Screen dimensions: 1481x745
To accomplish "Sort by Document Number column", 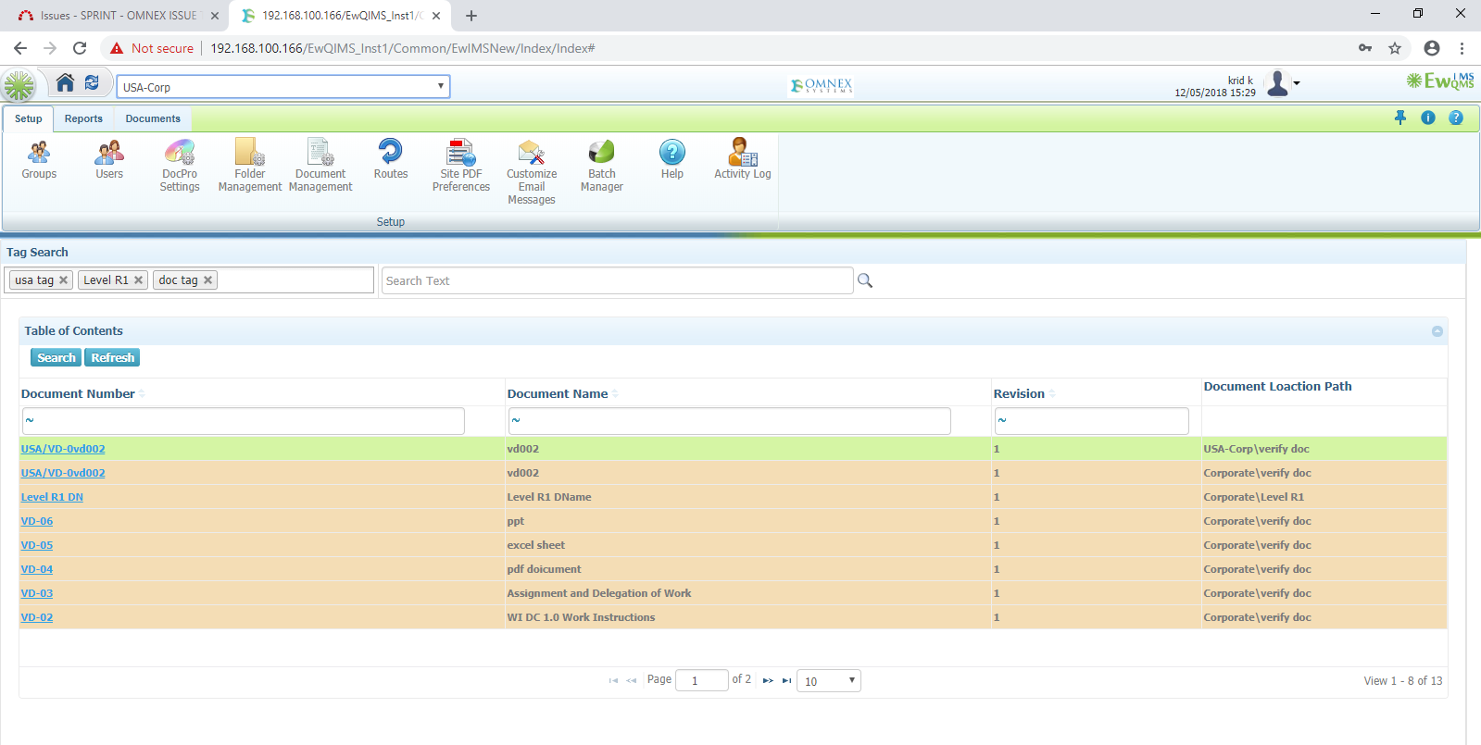I will pos(79,393).
